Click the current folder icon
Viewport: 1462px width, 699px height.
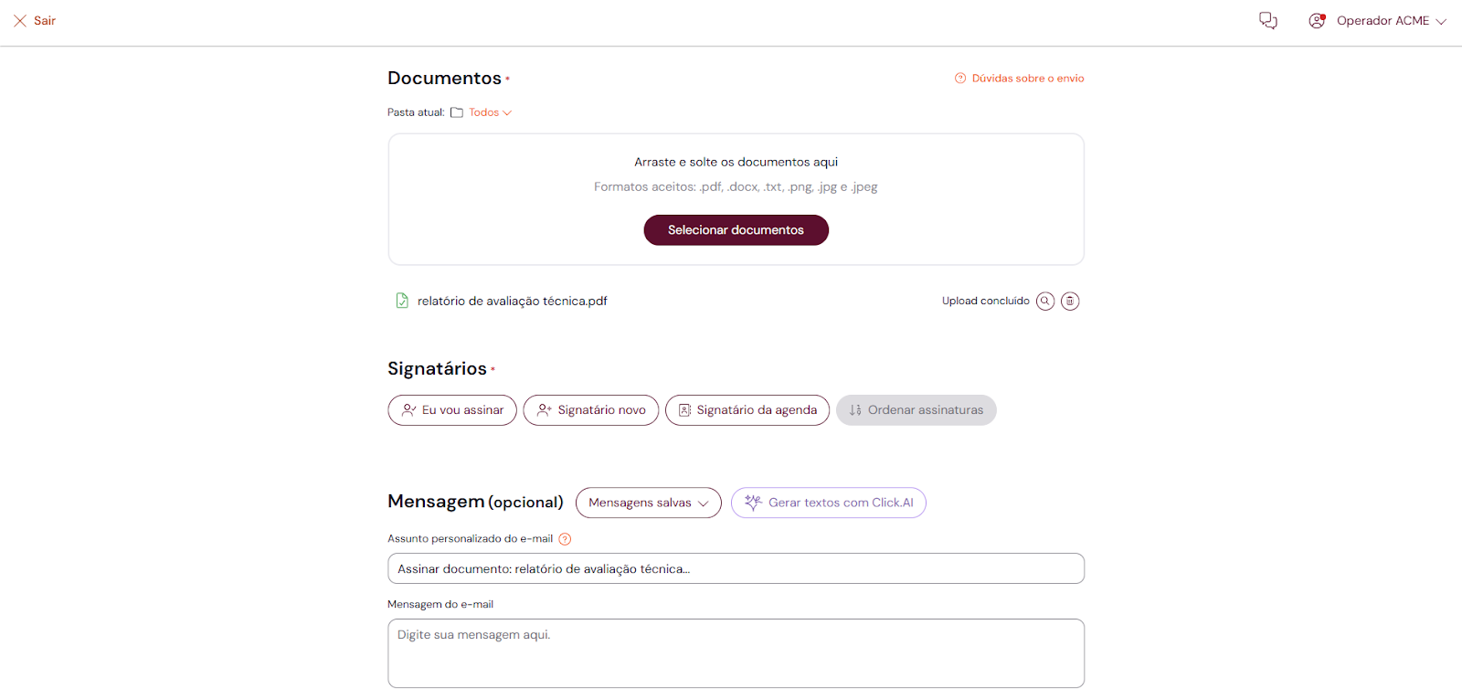point(457,112)
